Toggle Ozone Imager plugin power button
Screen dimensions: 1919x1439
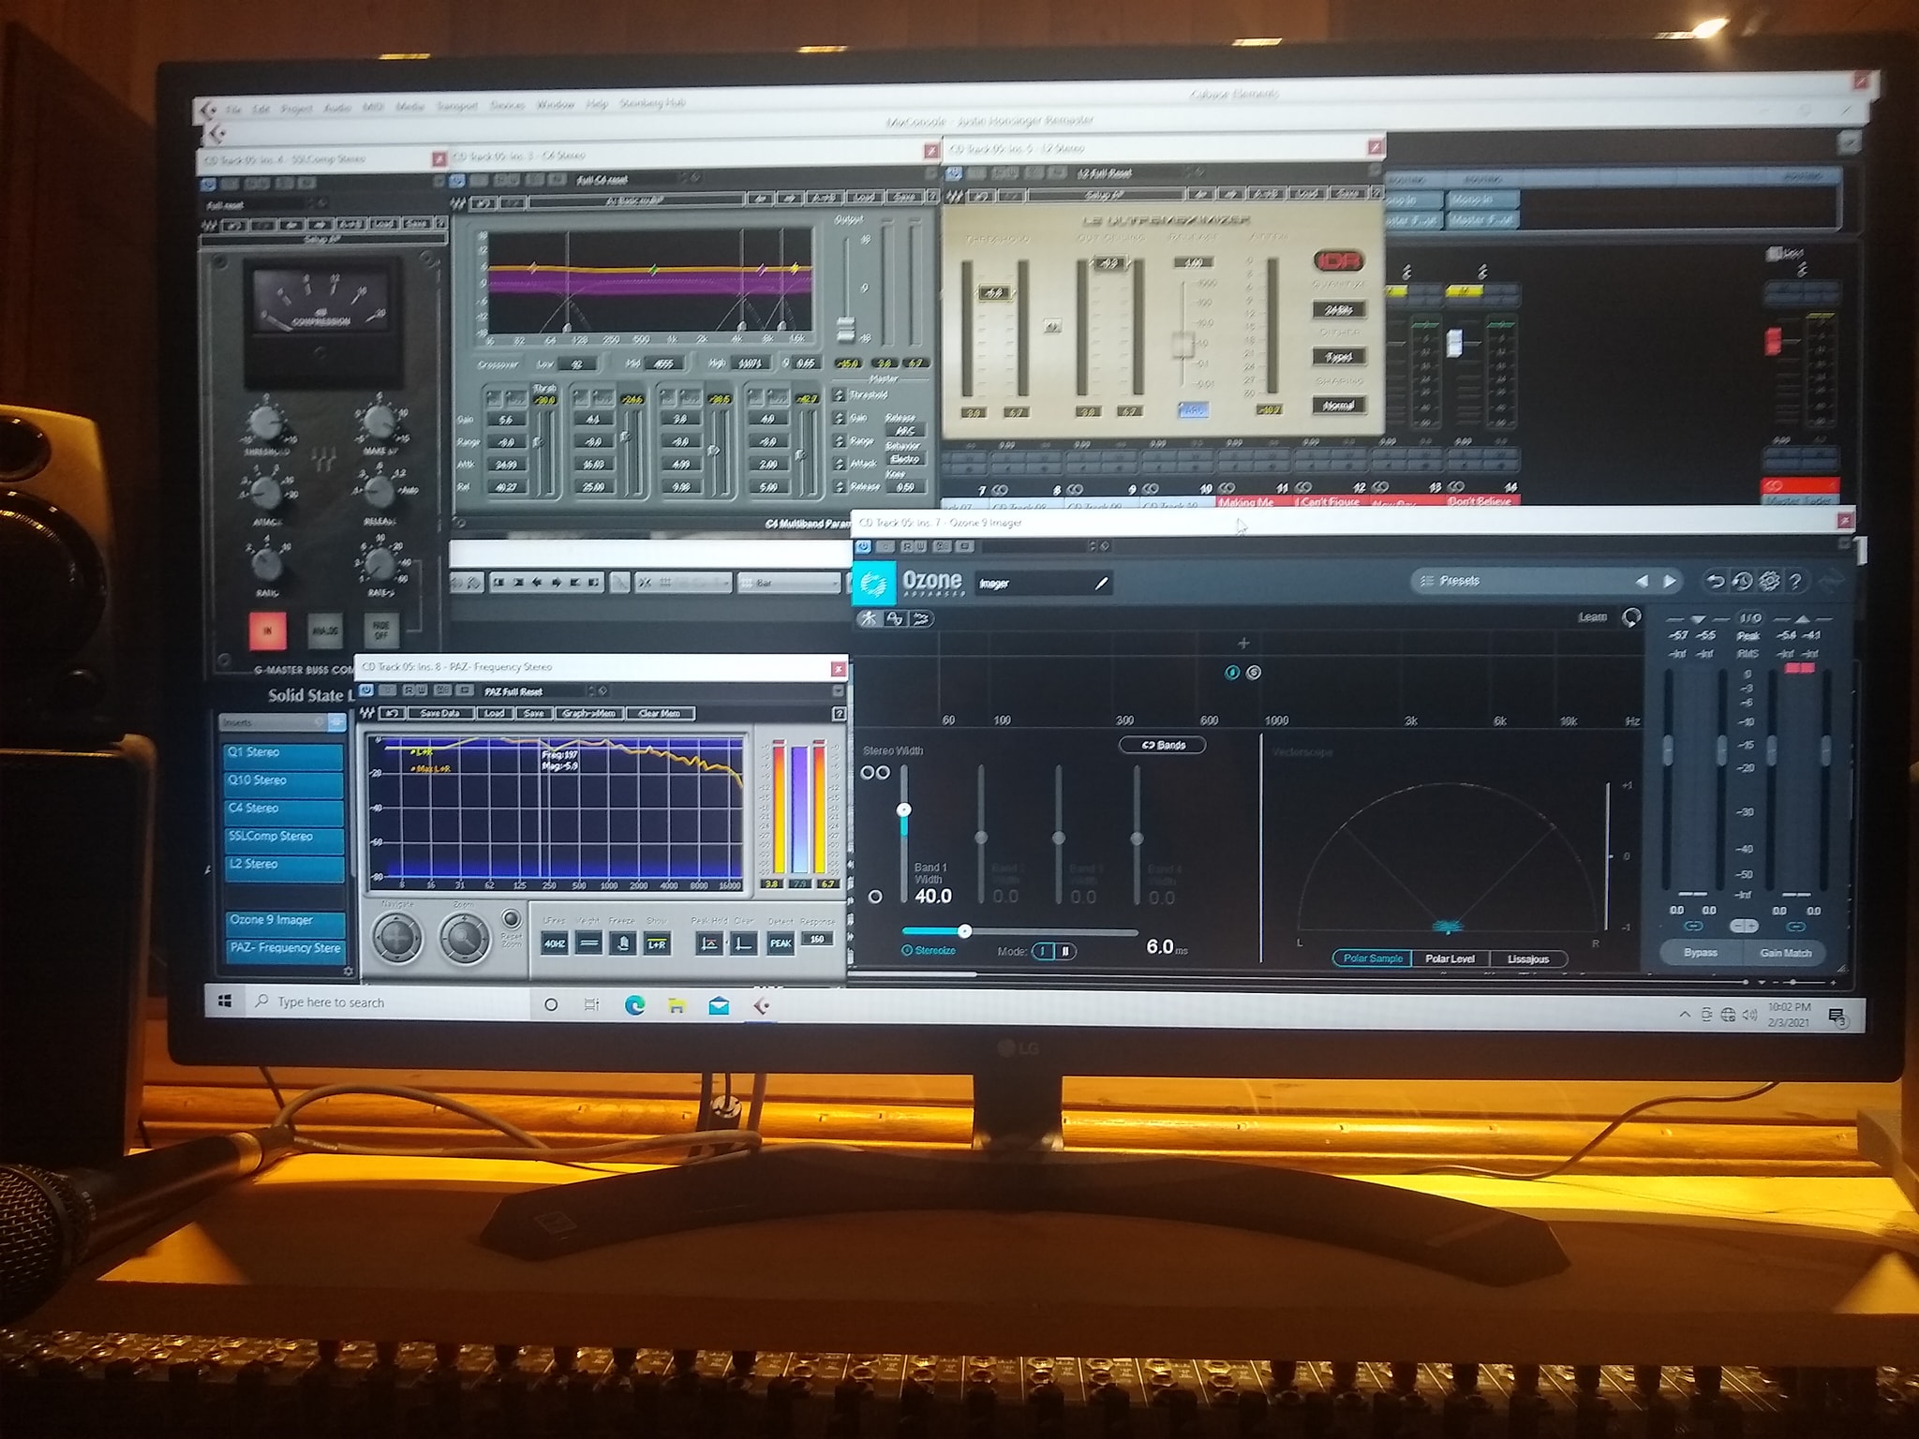tap(863, 546)
